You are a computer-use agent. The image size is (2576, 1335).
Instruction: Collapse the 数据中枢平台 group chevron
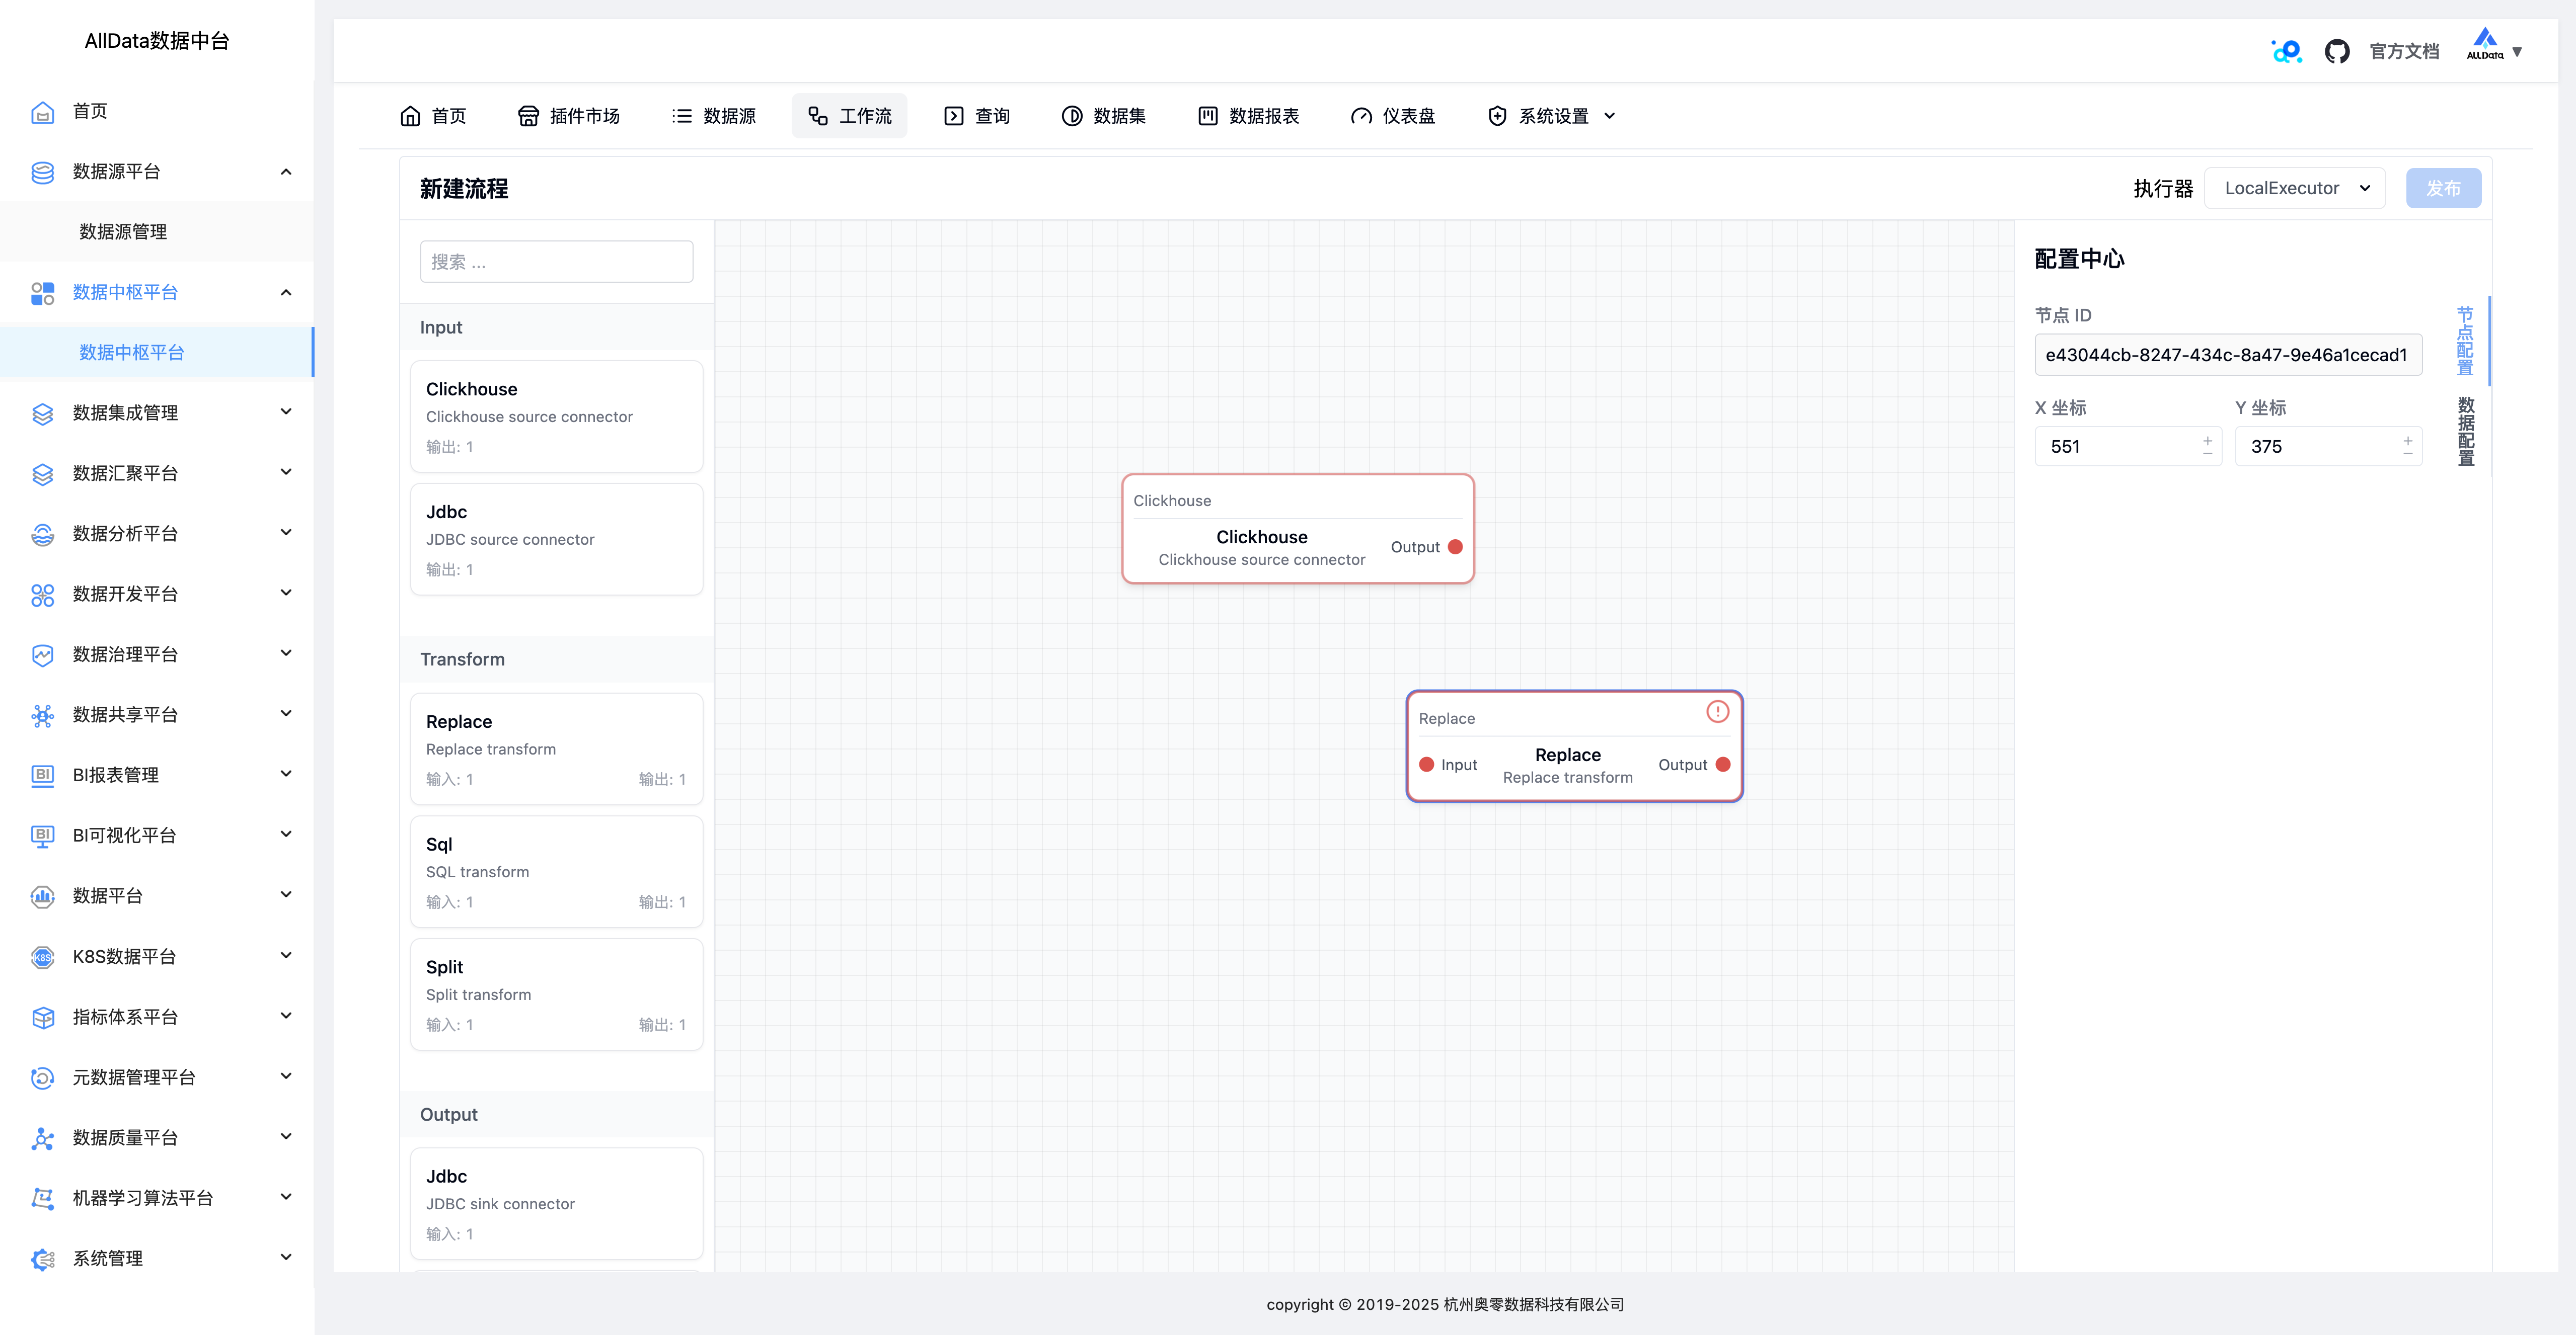click(286, 293)
